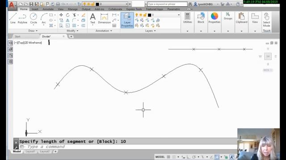Open the Layer Properties manager
This screenshot has width=286, height=160.
127,20
